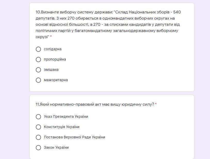This screenshot has width=210, height=159.
Task: Select the 'Закон України' radio circle
Action: coord(38,148)
